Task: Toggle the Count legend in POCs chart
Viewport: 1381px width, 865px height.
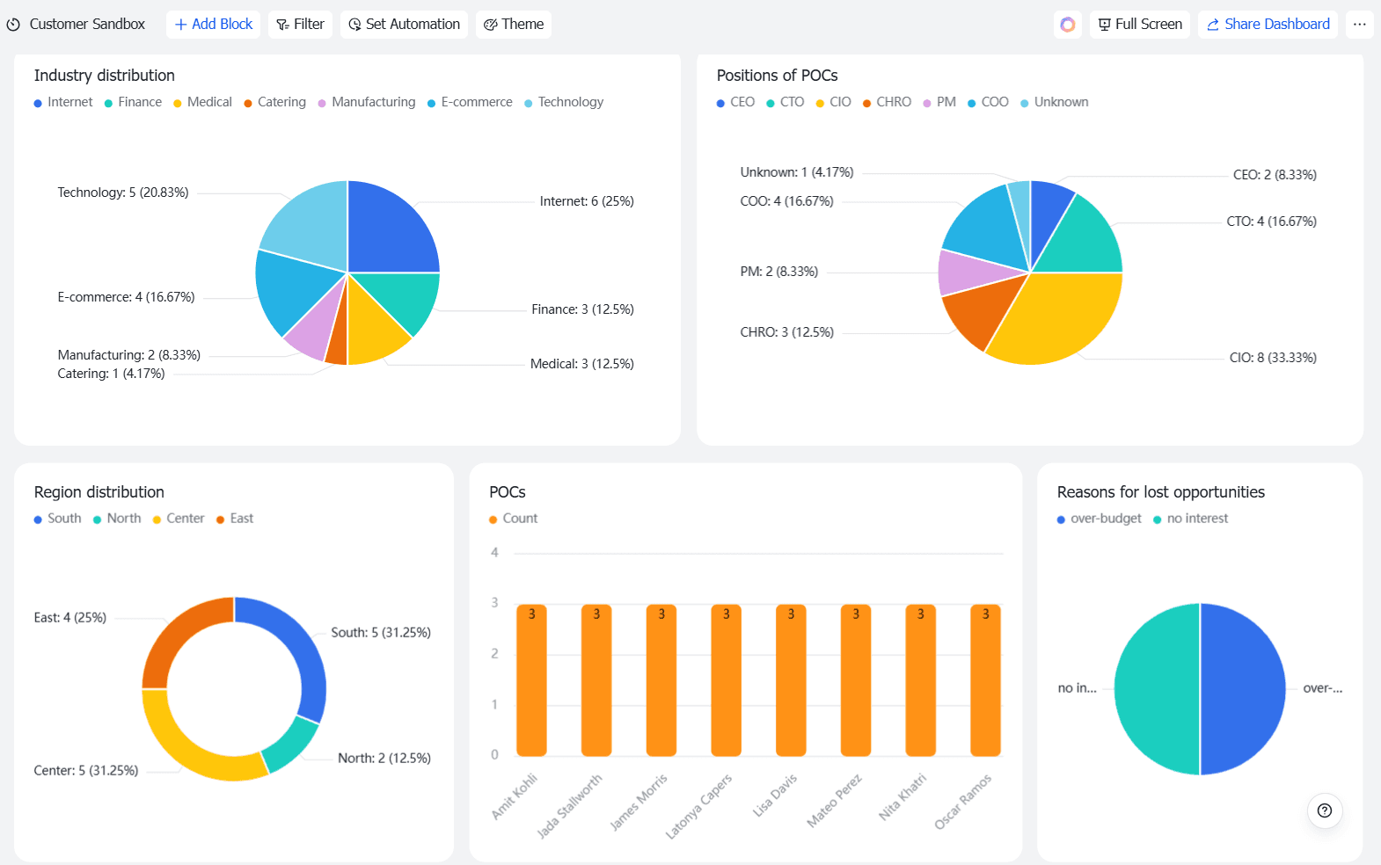Action: [514, 519]
